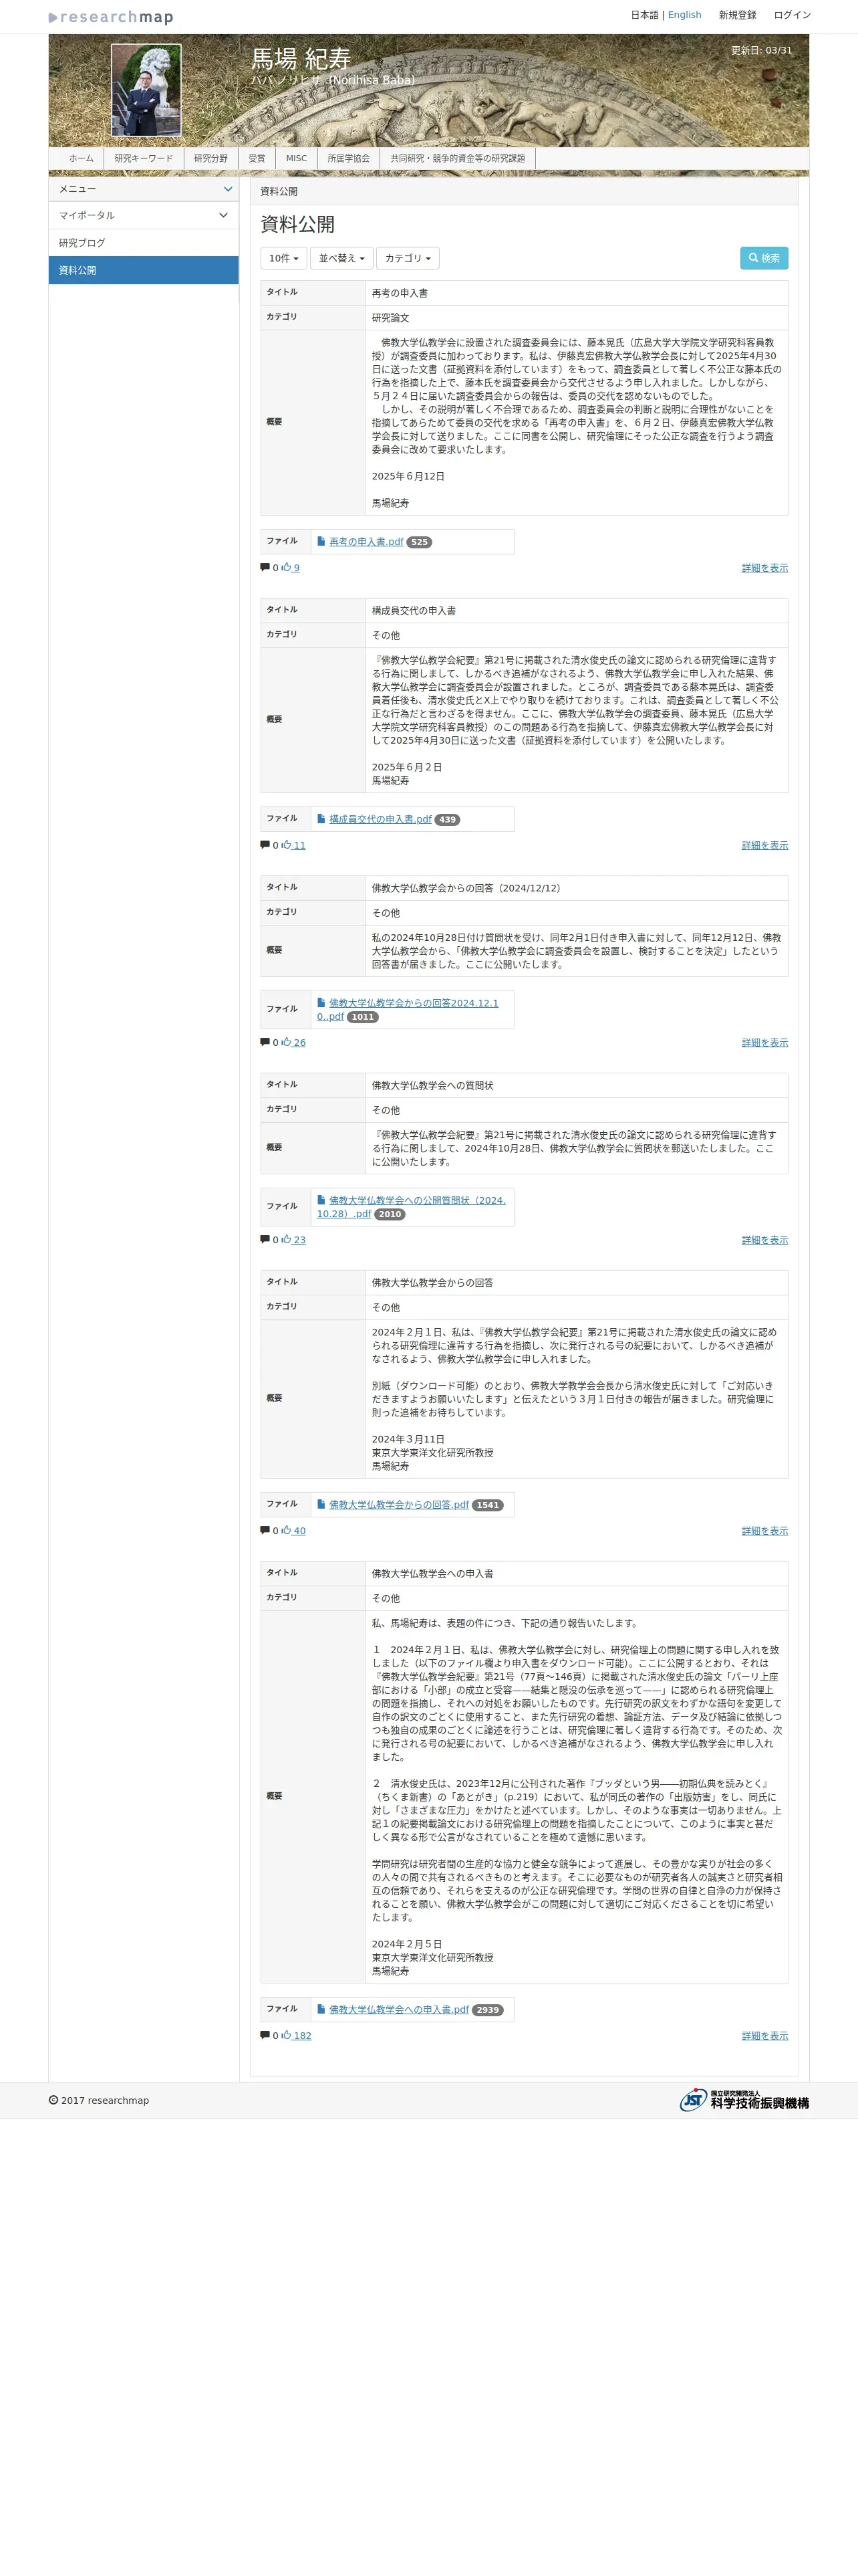Open the researchmap logo home link

tap(111, 17)
